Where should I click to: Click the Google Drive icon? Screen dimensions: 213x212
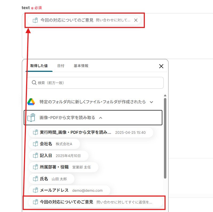pyautogui.click(x=31, y=102)
